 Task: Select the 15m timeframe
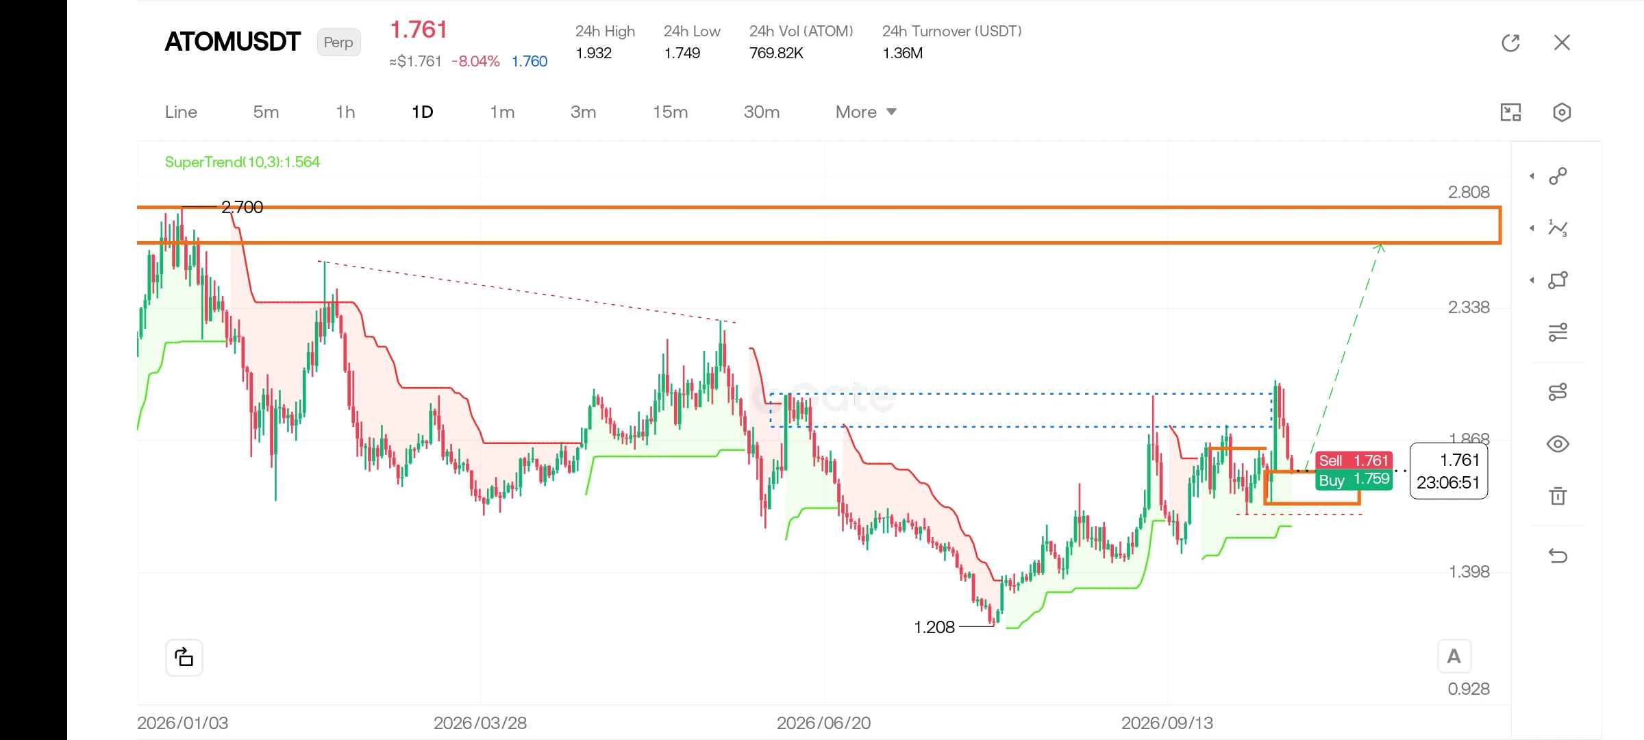(x=670, y=112)
